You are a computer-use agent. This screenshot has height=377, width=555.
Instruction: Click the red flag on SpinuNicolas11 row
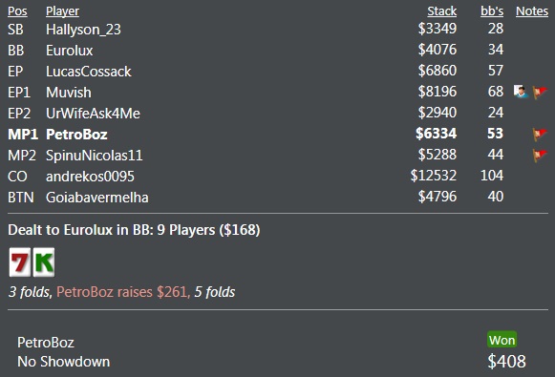point(540,155)
